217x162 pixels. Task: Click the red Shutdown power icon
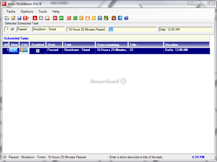[69, 18]
